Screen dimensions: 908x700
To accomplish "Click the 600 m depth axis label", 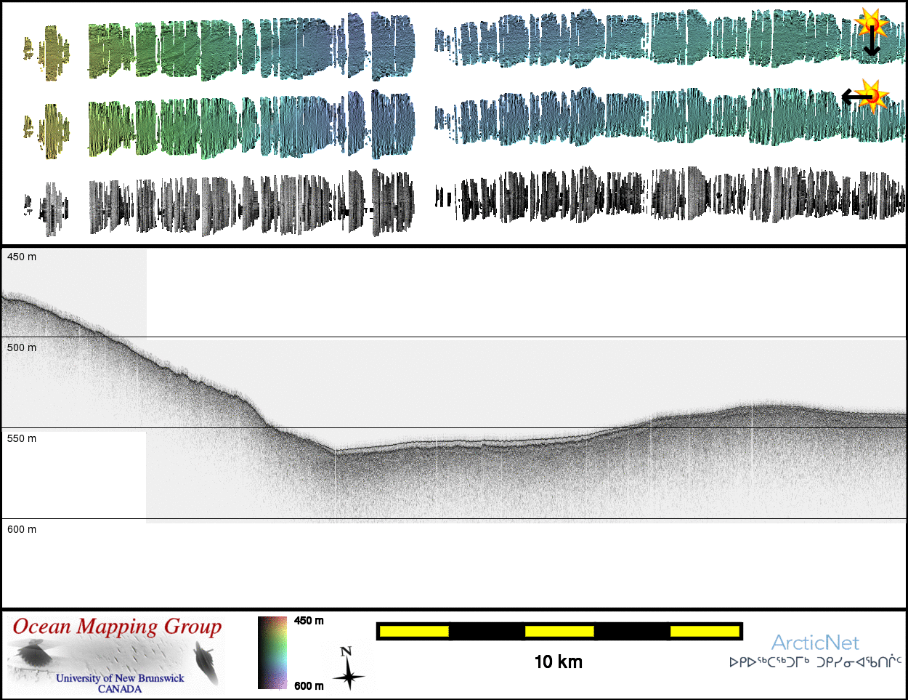I will coord(22,529).
